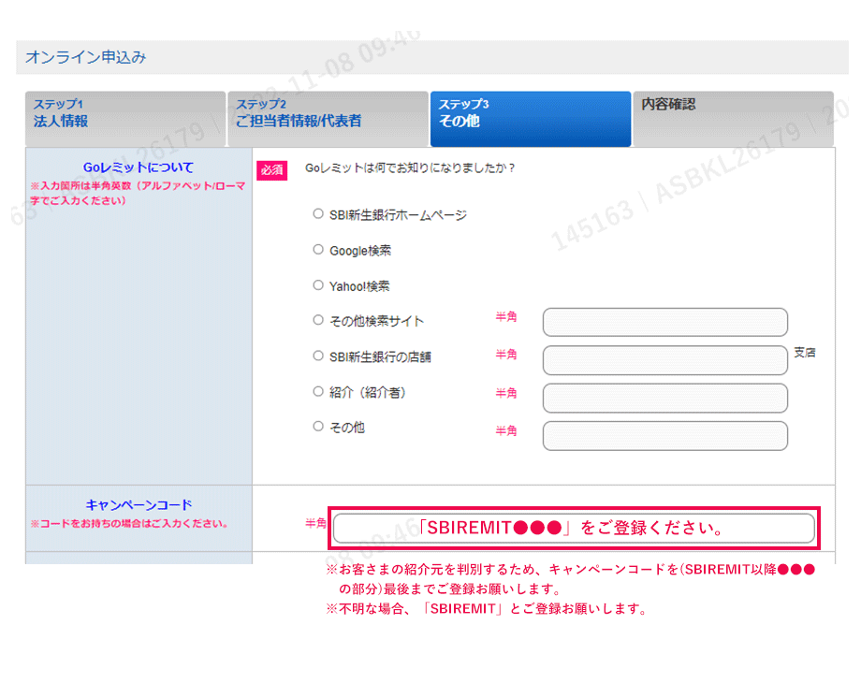Screen dimensions: 861x683
Task: Select the 紹介（紹介者） radio option
Action: point(318,392)
